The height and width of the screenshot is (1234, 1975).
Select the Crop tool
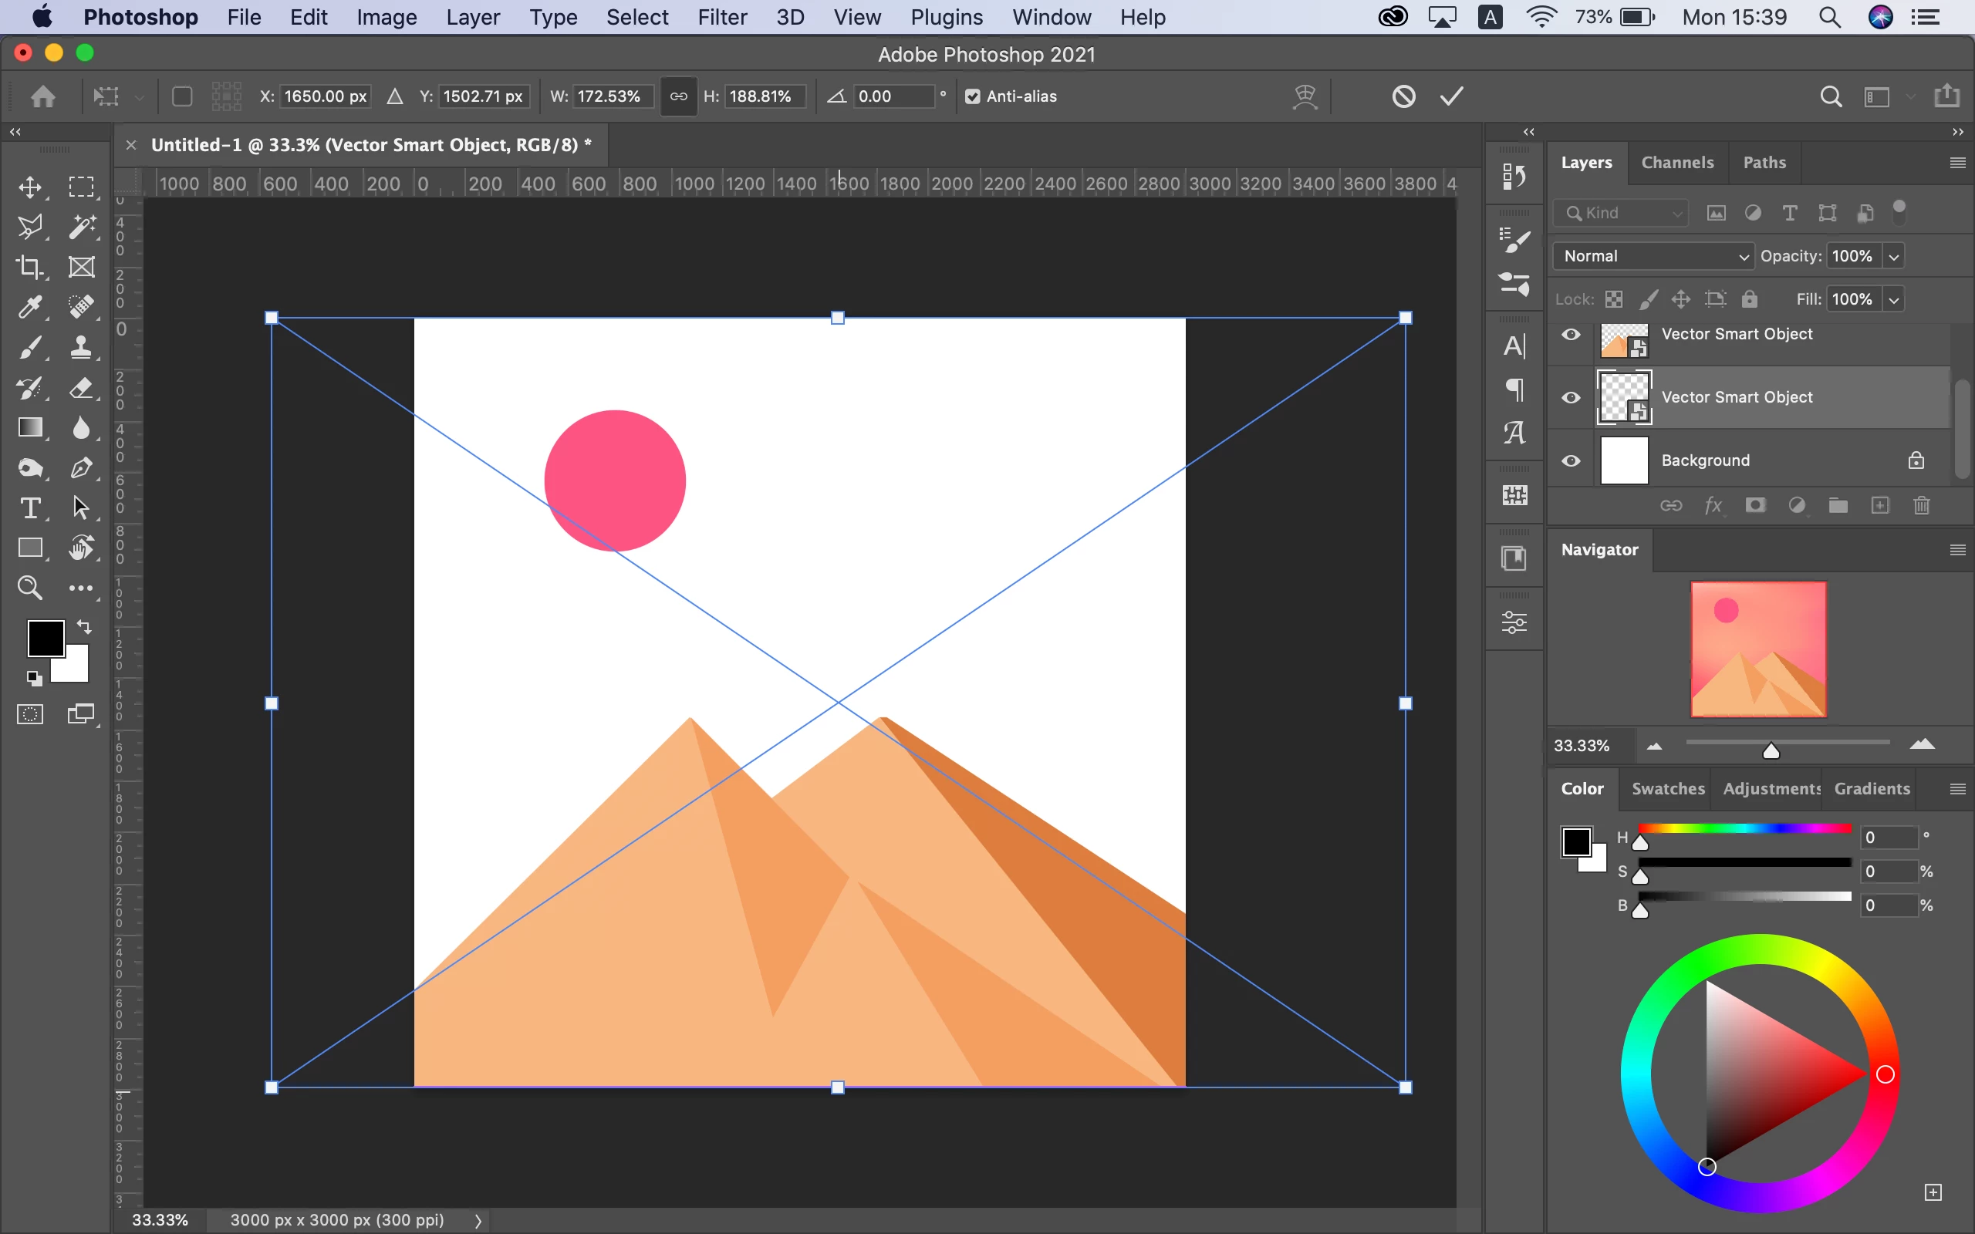(x=30, y=267)
